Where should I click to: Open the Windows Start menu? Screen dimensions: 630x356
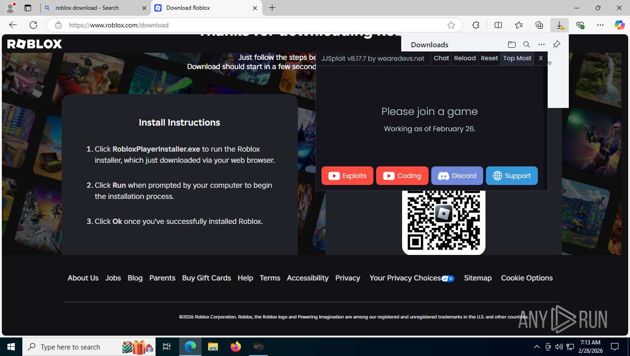point(11,347)
